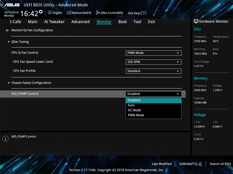Screen dimensions: 233x174
Task: Open the Exit tab
Action: pyautogui.click(x=151, y=22)
